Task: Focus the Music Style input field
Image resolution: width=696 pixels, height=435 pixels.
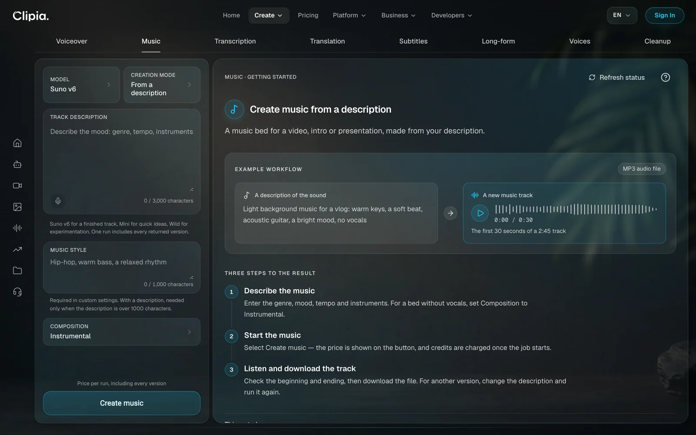Action: click(x=122, y=268)
